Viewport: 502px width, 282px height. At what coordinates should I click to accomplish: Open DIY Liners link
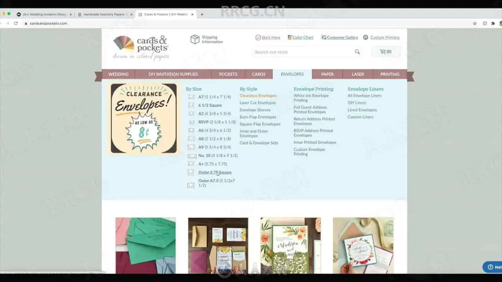click(x=357, y=103)
